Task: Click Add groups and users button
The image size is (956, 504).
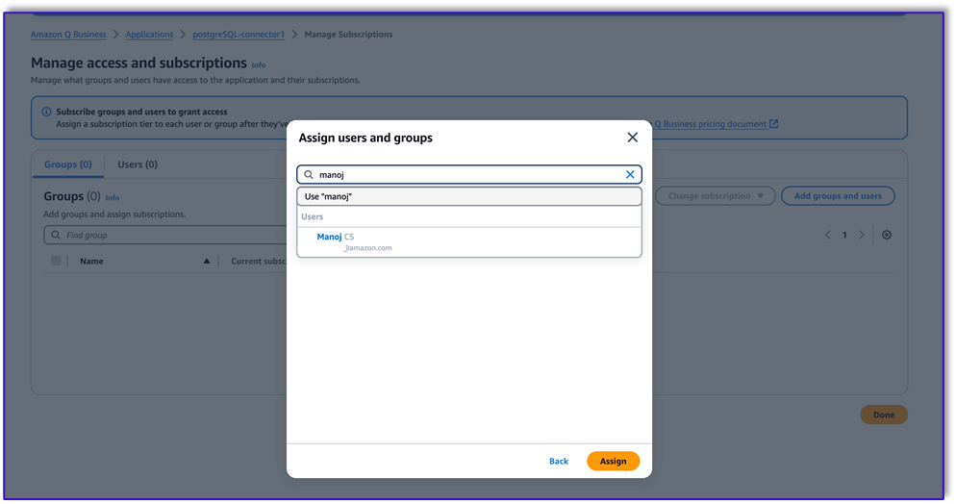Action: point(838,196)
